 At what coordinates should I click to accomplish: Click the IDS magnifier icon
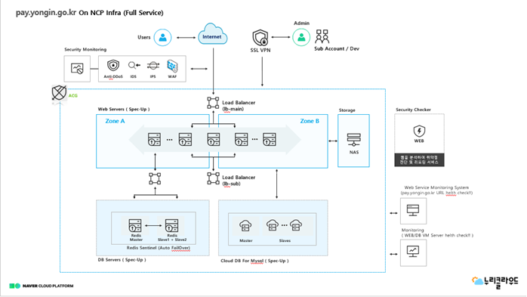[134, 65]
